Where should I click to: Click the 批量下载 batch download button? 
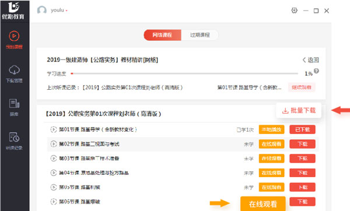[299, 110]
